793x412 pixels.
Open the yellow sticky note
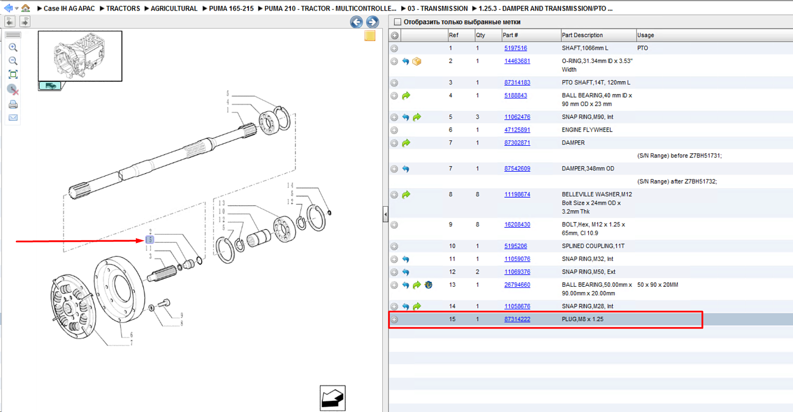370,36
